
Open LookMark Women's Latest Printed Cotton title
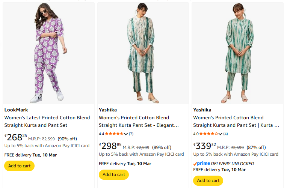click(47, 121)
